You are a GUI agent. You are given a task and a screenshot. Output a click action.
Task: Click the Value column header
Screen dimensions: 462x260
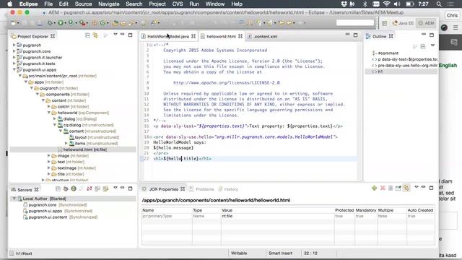(x=277, y=210)
